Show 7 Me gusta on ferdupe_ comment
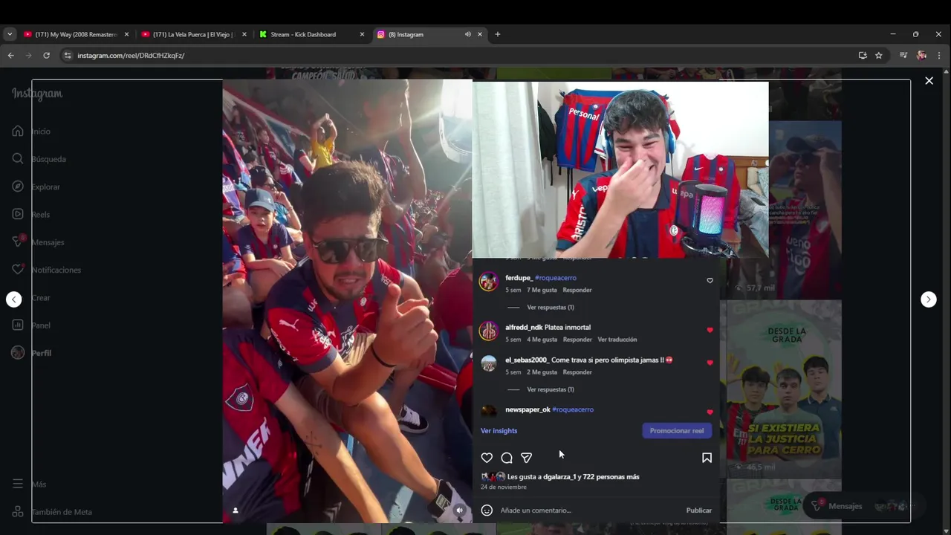Image resolution: width=951 pixels, height=535 pixels. 542,290
